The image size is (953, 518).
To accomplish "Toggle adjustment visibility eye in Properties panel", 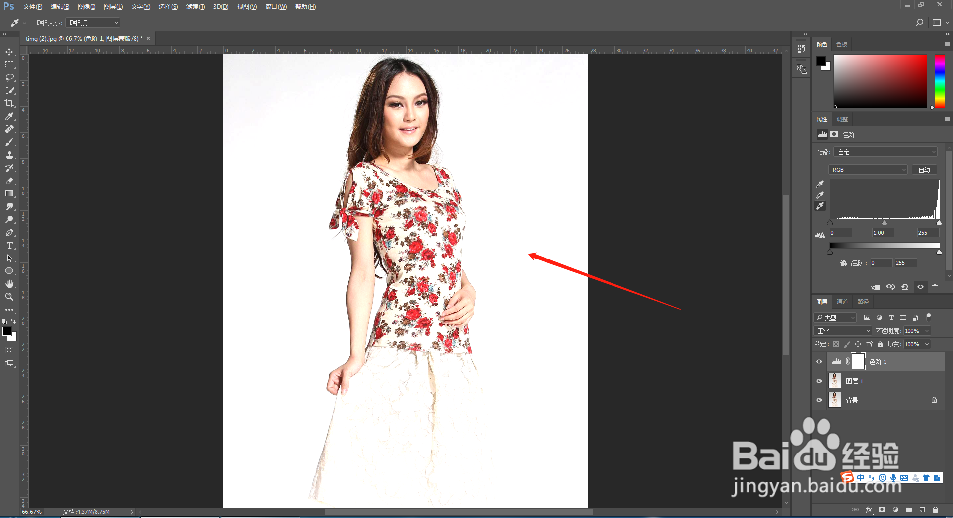I will tap(920, 287).
